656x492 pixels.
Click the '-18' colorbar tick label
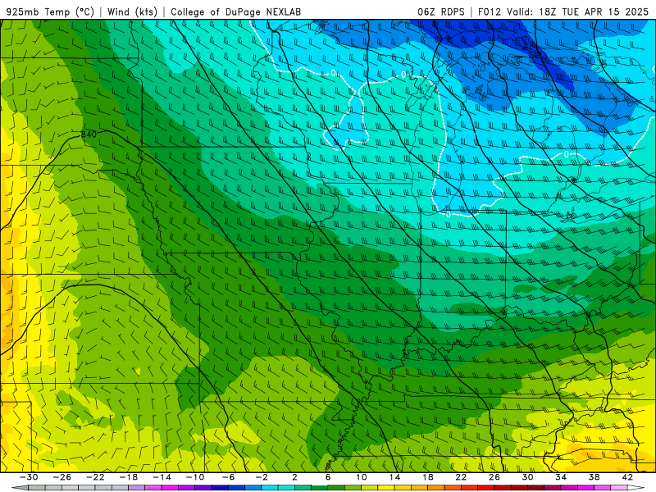coord(129,477)
